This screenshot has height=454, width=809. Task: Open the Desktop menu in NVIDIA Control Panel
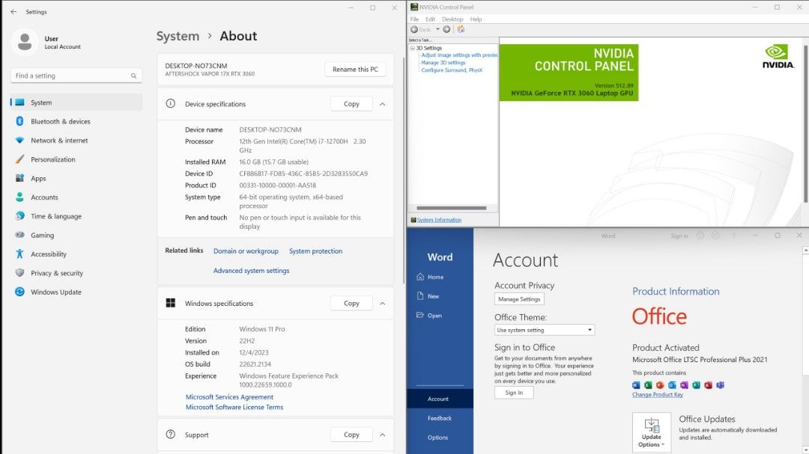click(452, 19)
